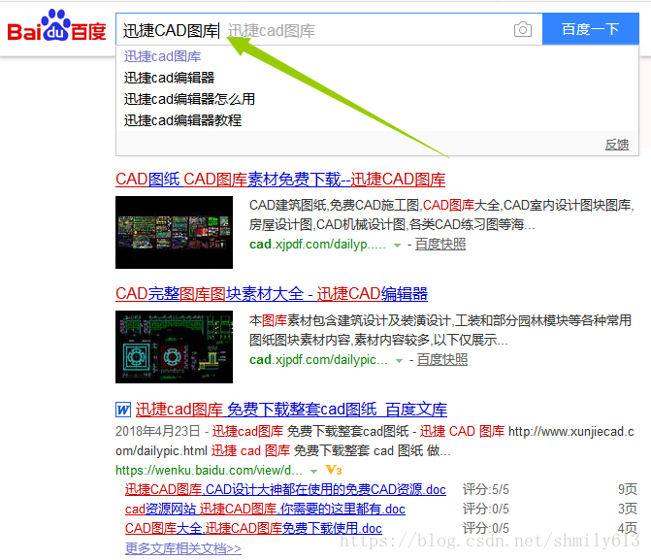The height and width of the screenshot is (560, 651).
Task: Open result 迅捷cad图库 免费下载整套cad图纸 百度文库
Action: tap(291, 410)
